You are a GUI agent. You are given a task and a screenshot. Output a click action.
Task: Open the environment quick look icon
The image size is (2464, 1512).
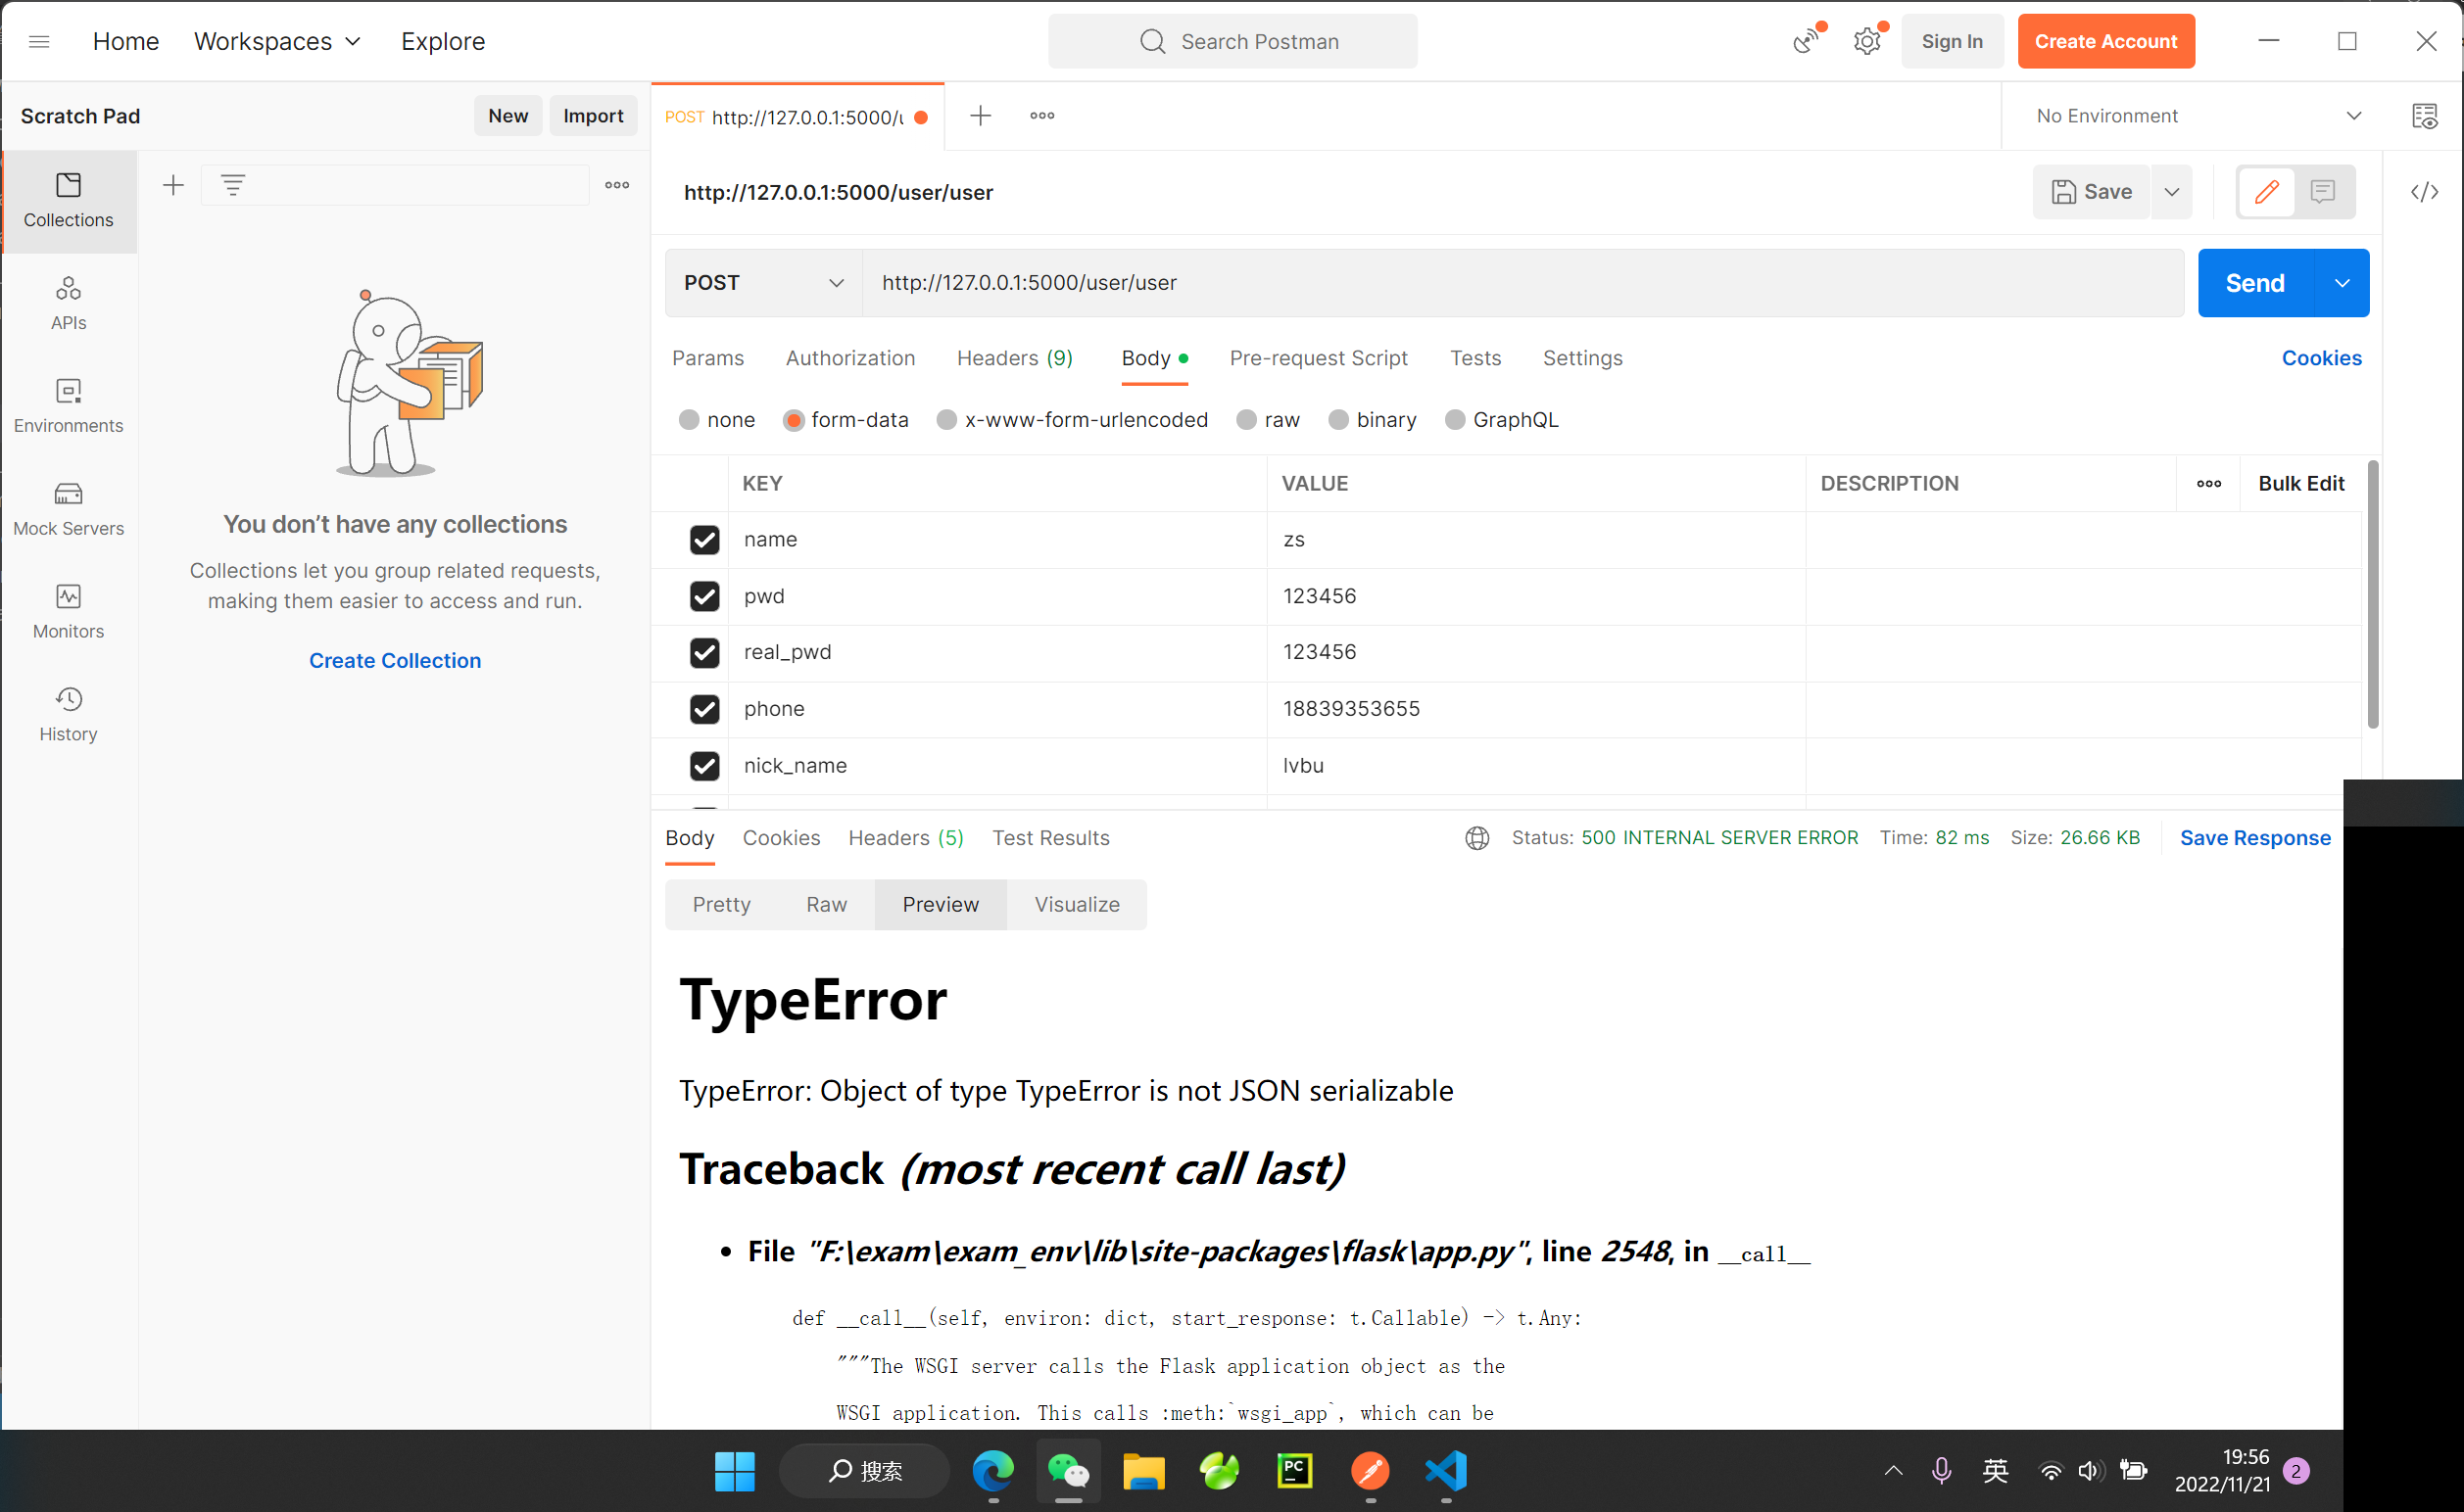(x=2424, y=116)
